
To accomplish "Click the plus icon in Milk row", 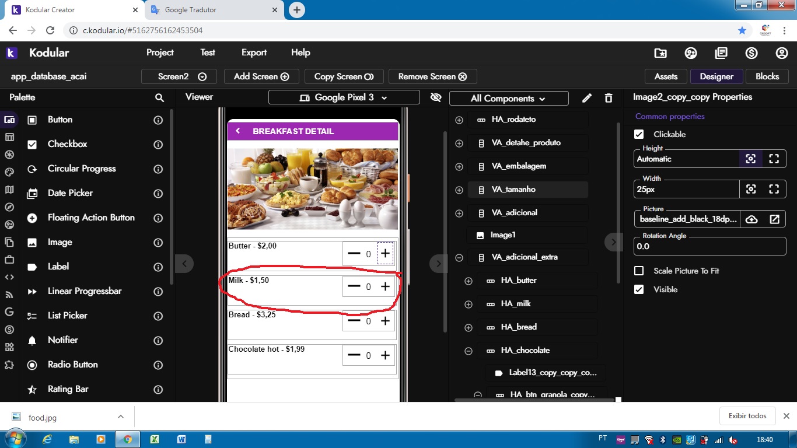I will tap(385, 286).
